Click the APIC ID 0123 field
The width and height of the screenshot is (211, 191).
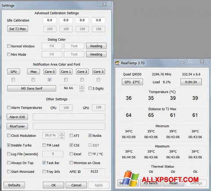(95, 172)
